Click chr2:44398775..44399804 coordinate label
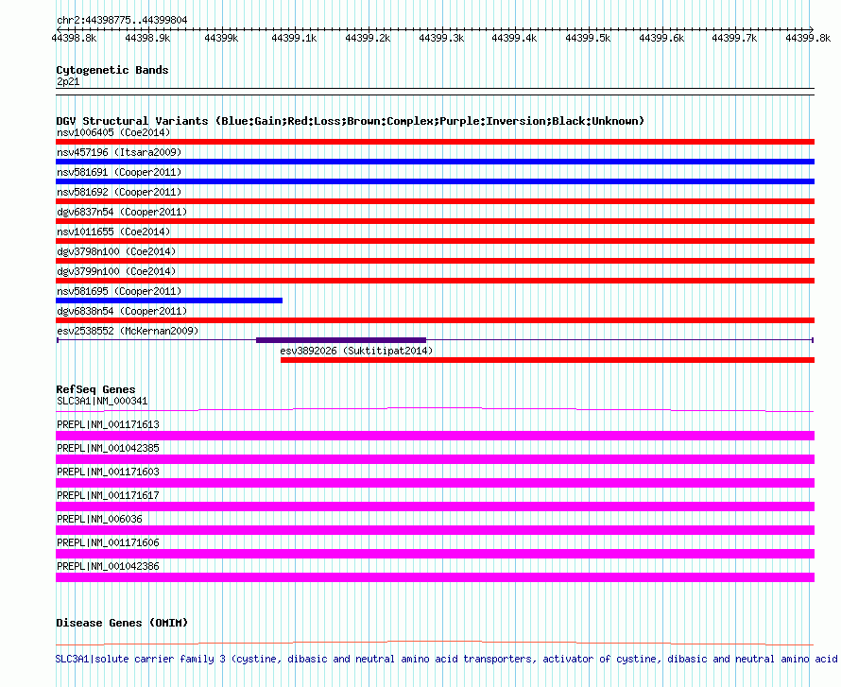Image resolution: width=841 pixels, height=687 pixels. 122,20
